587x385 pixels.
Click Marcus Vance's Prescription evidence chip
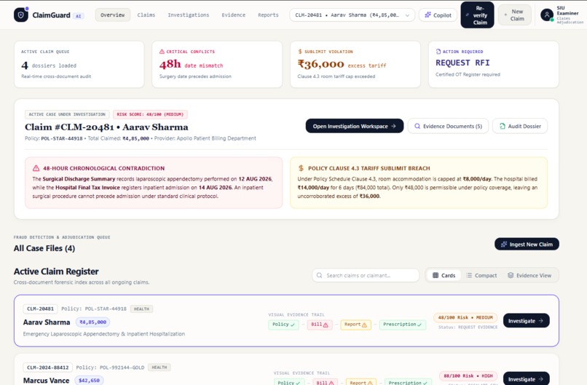click(x=408, y=382)
